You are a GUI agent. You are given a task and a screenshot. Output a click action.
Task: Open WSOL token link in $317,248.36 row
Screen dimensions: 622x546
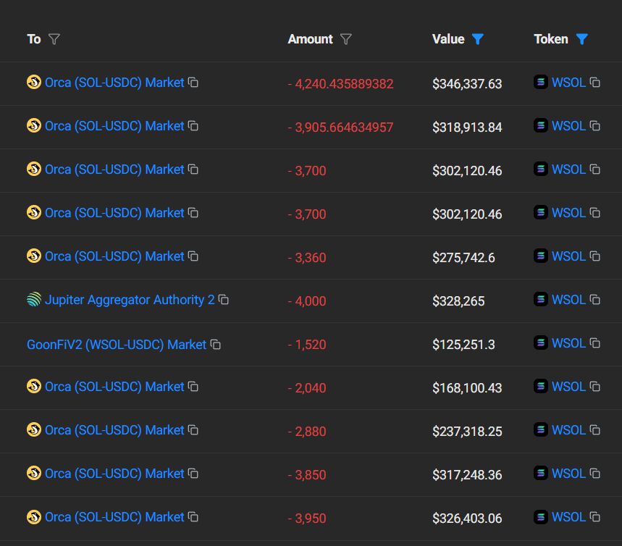tap(568, 474)
